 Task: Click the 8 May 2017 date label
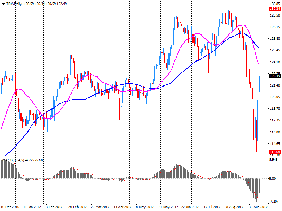click(145, 207)
